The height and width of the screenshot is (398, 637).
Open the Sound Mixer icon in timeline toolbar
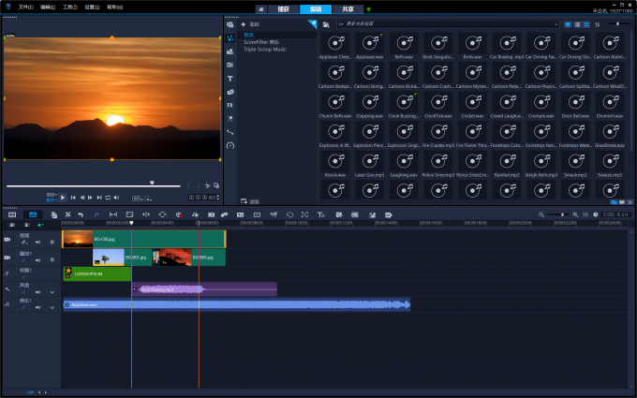coord(195,214)
